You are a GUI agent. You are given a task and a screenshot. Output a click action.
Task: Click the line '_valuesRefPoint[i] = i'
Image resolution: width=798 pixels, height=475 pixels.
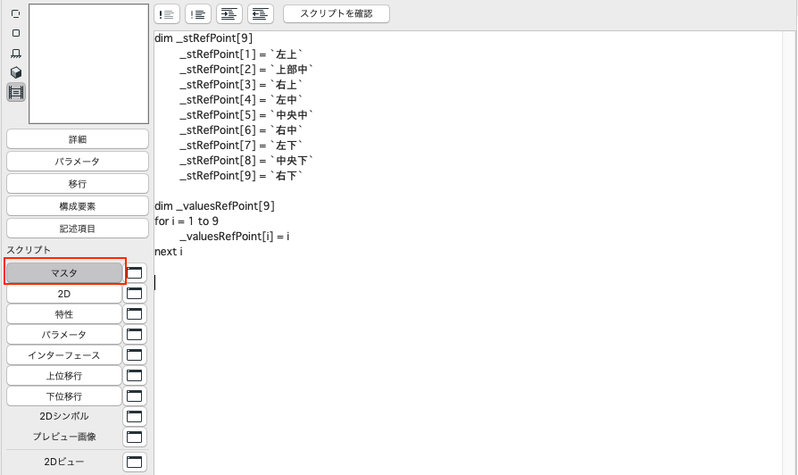(x=234, y=237)
